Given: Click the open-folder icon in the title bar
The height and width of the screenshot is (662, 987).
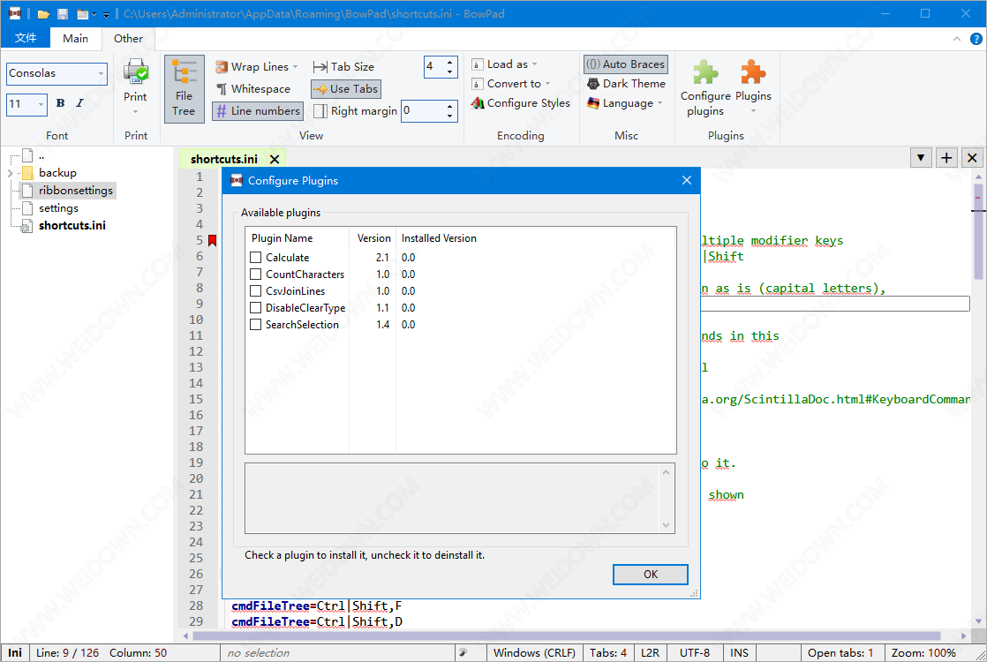Looking at the screenshot, I should coord(42,14).
